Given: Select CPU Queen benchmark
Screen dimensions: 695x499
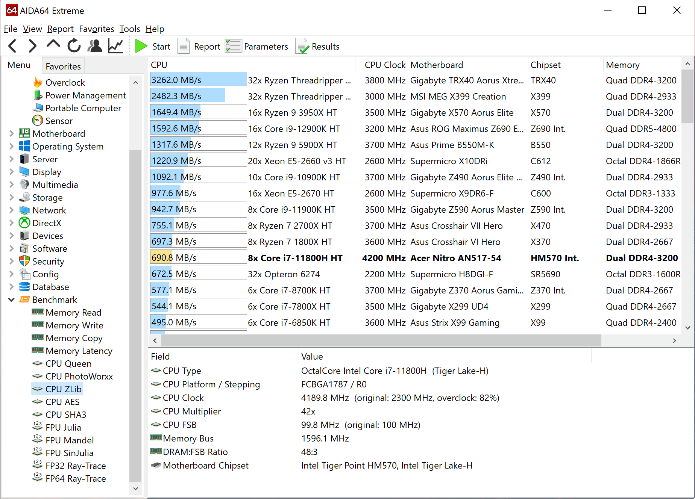Looking at the screenshot, I should (68, 363).
